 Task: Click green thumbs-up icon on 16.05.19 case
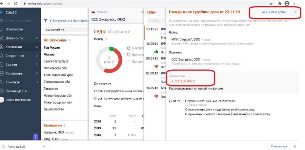(x=156, y=52)
